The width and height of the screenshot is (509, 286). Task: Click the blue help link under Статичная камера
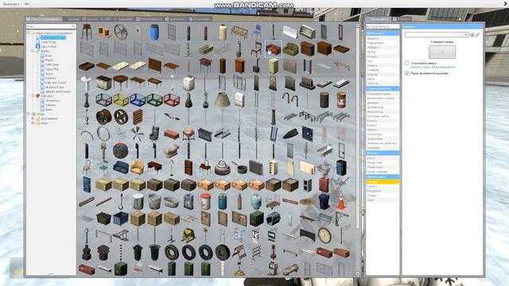pyautogui.click(x=433, y=67)
